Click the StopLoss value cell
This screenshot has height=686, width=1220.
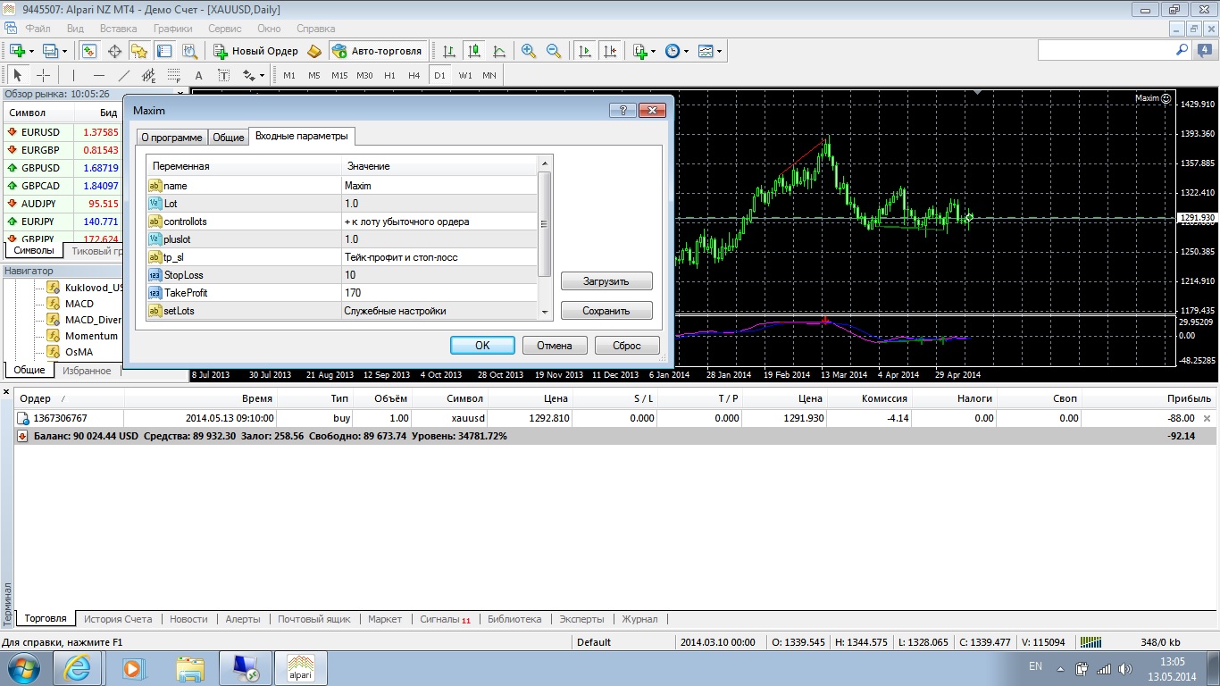click(439, 275)
